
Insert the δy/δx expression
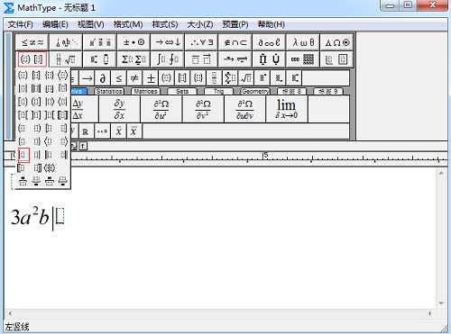tap(119, 109)
